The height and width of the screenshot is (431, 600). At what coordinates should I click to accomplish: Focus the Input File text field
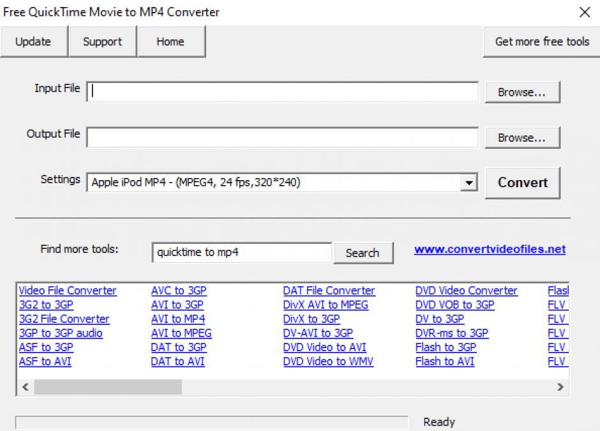point(282,92)
